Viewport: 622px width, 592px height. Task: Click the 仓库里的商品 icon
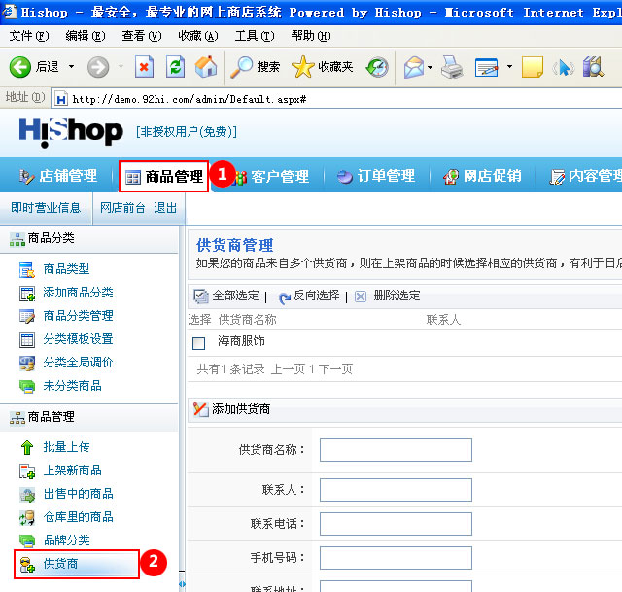tap(27, 517)
